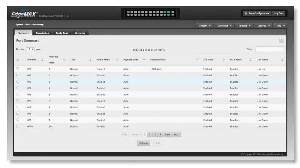
Task: Switch to the Summary tab
Action: (x=24, y=33)
